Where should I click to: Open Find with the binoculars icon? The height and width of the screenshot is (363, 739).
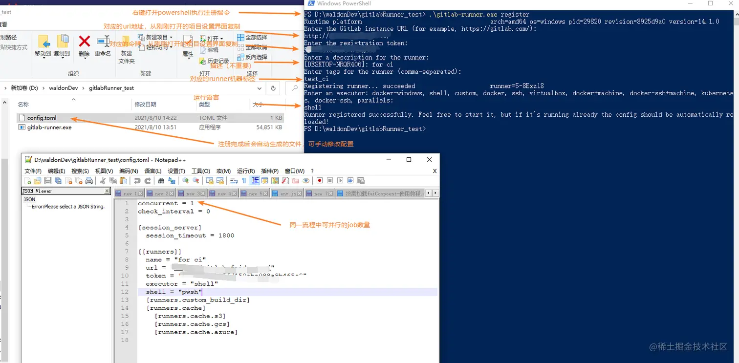(161, 181)
